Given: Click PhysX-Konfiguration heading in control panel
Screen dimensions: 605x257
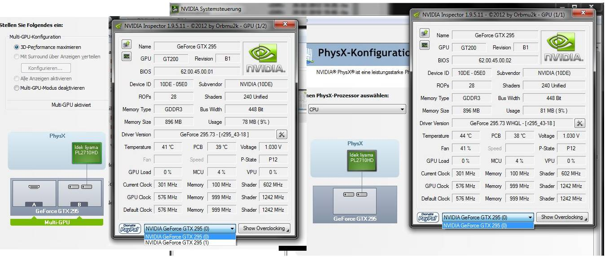Looking at the screenshot, I should 364,53.
